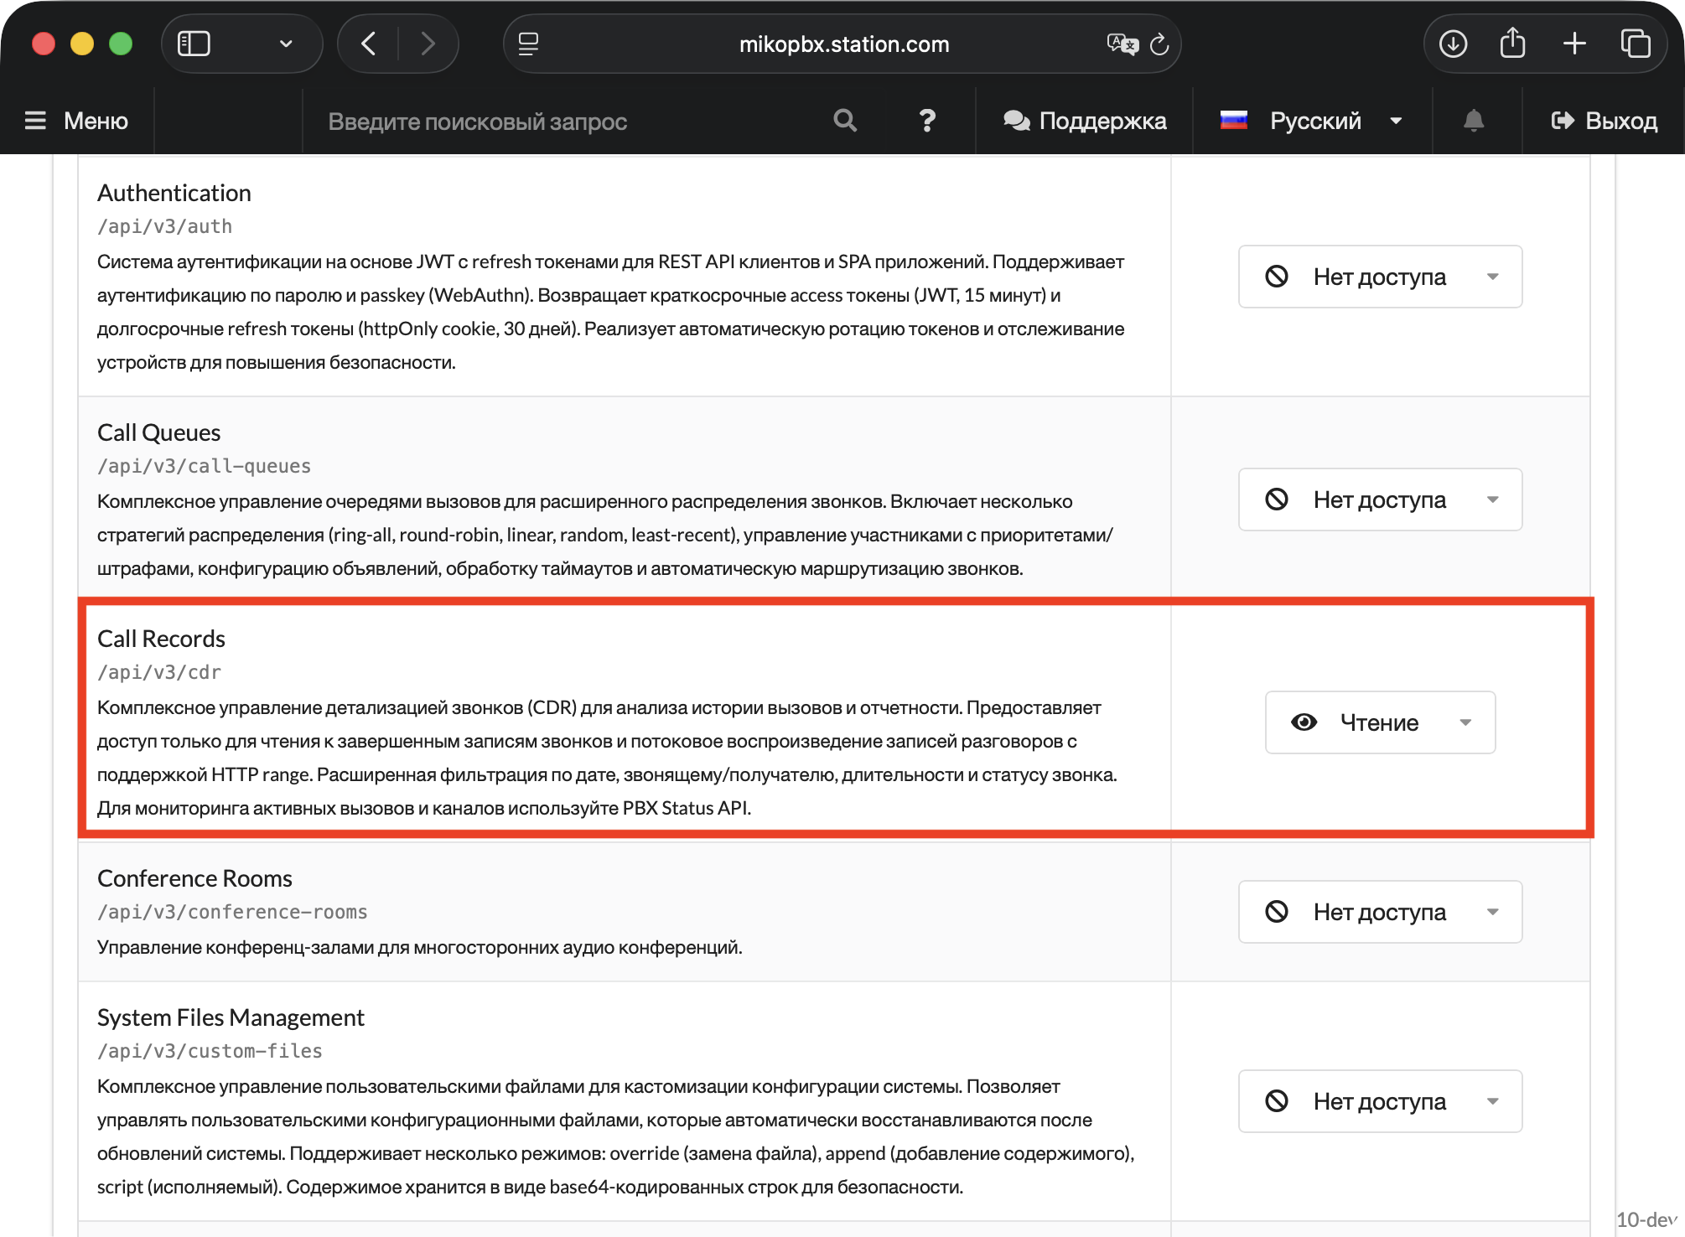Click the search query input field

[553, 122]
